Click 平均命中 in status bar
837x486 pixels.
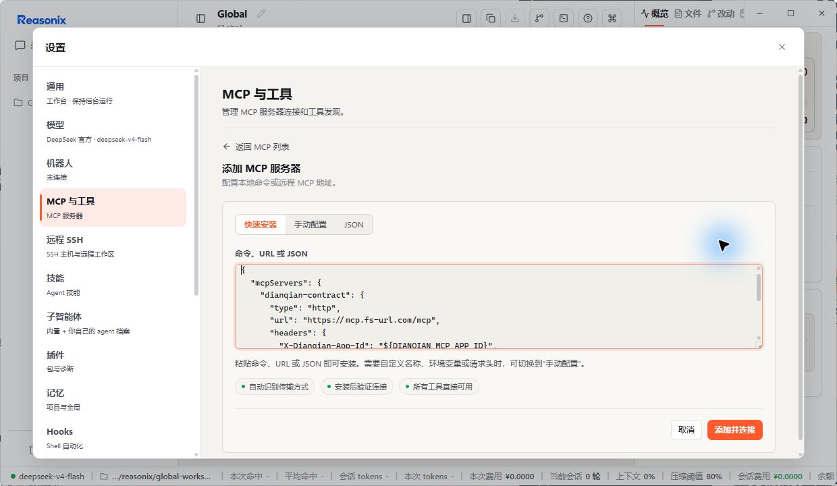click(x=305, y=476)
